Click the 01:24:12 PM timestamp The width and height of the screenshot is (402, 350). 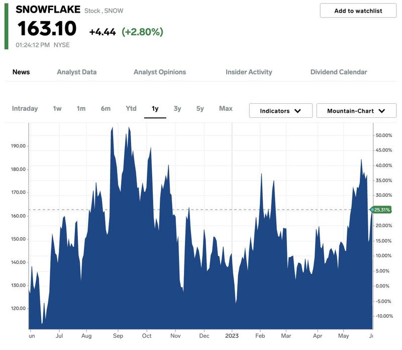(x=33, y=45)
